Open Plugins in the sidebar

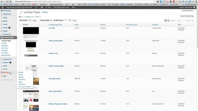6,63
